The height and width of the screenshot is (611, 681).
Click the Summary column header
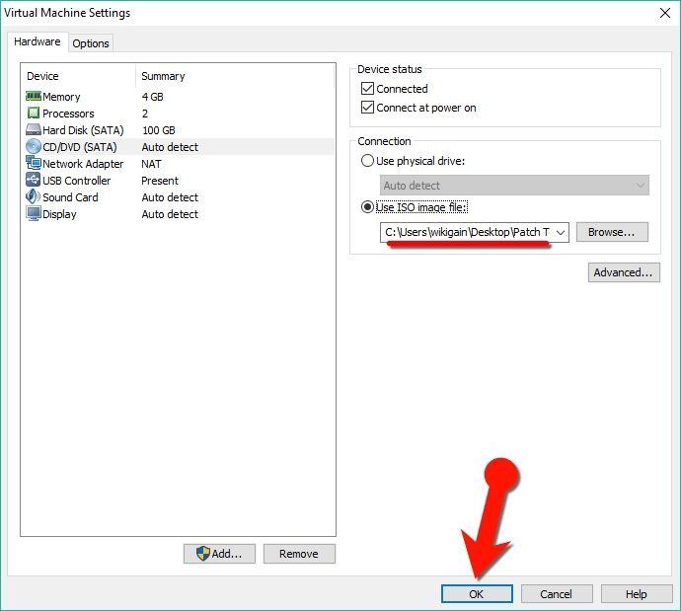click(x=163, y=76)
